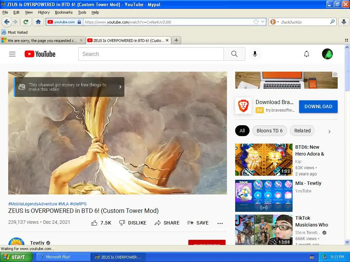
Task: Click the Brave lion ad logo
Action: pyautogui.click(x=243, y=106)
